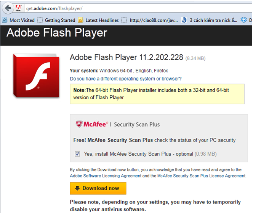Screen dimensions: 253x213
Task: Uncheck 'Yes, install McAfee Security Scan Plus'
Action: (77, 154)
